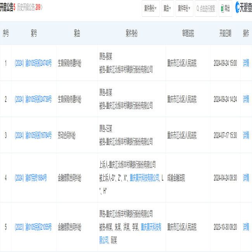
Task: Open the 案由 filter dropdown
Action: click(x=167, y=9)
